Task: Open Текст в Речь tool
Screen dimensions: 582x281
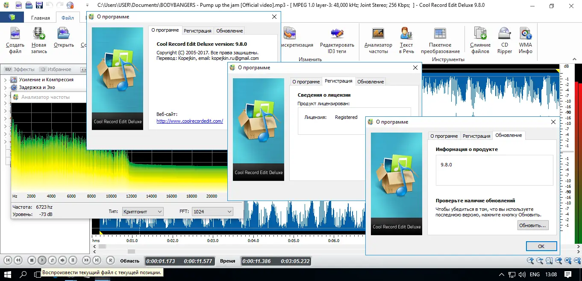Action: coord(406,41)
